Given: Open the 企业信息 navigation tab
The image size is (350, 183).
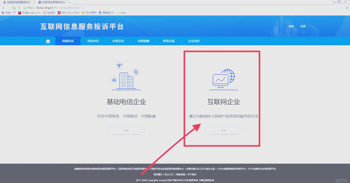Looking at the screenshot, I should 194,41.
